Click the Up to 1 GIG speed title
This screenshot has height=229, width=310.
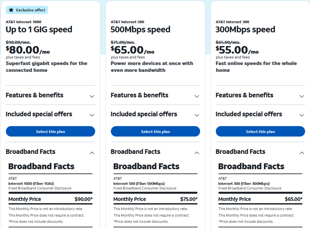tap(39, 30)
